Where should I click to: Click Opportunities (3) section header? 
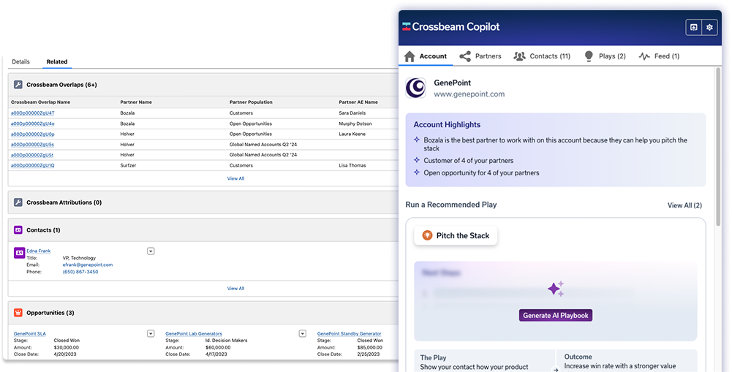pyautogui.click(x=50, y=313)
